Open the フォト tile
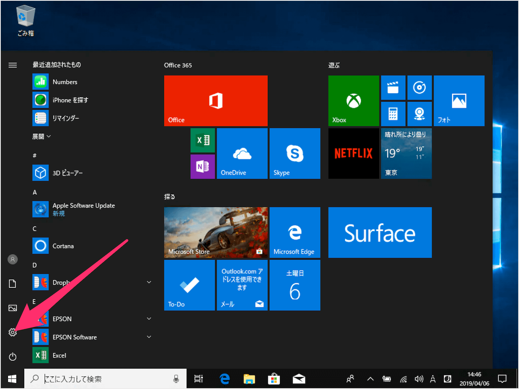Viewport: 519px width, 389px height. click(x=459, y=101)
